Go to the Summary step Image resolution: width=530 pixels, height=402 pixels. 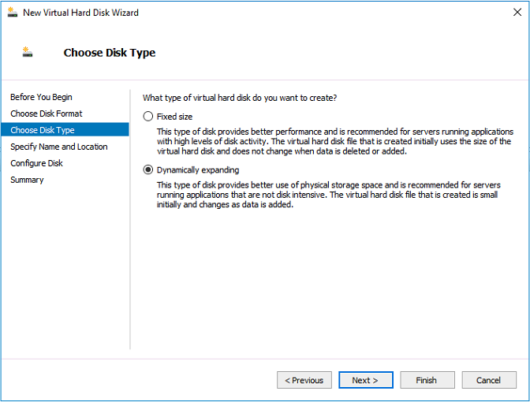27,180
